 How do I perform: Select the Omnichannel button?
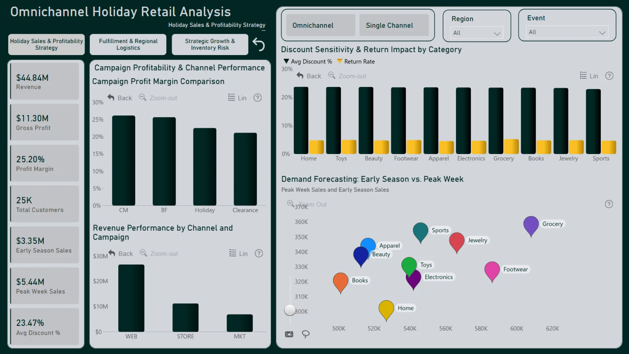point(320,25)
